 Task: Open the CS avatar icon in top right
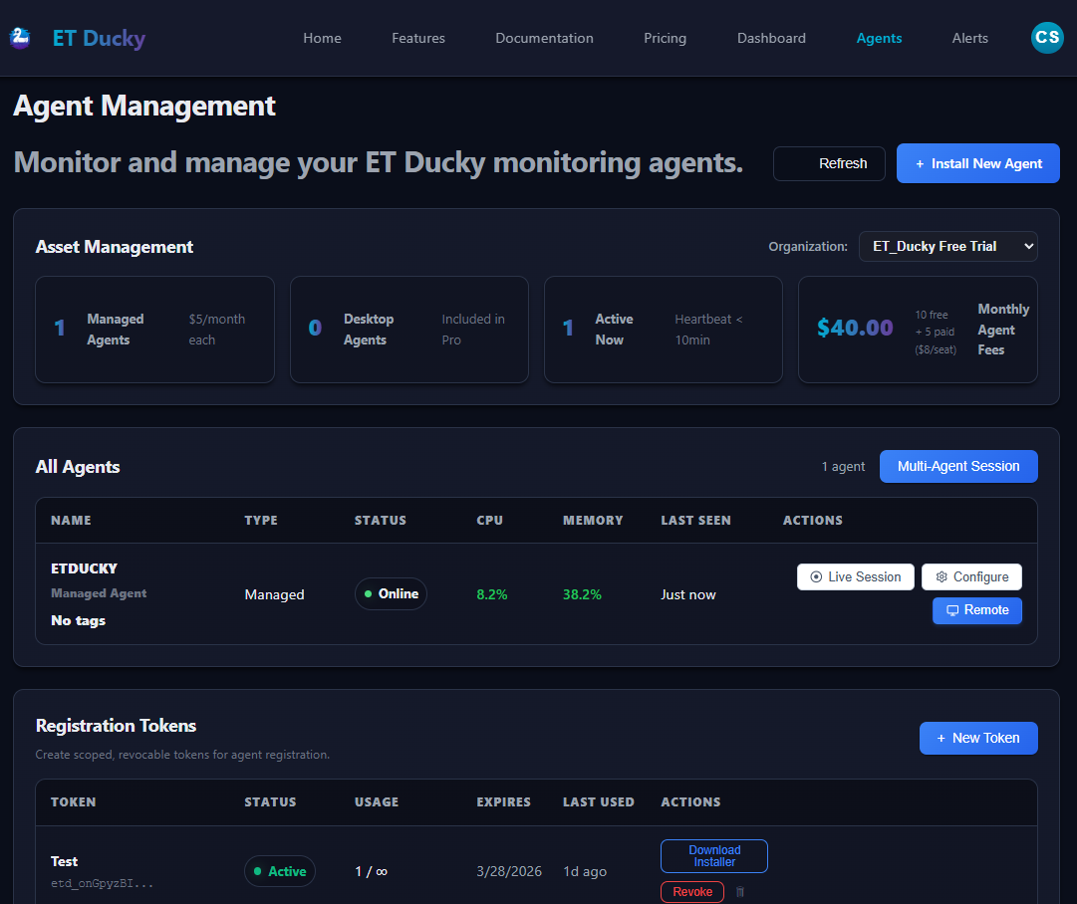click(x=1047, y=38)
